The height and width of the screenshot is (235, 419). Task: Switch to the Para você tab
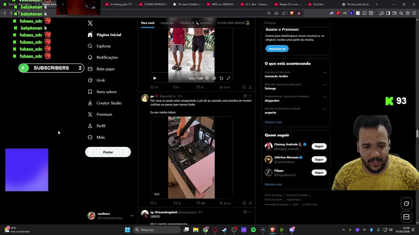[148, 23]
